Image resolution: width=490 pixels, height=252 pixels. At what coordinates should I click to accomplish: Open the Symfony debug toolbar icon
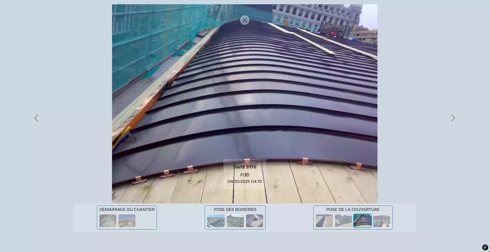pyautogui.click(x=485, y=247)
